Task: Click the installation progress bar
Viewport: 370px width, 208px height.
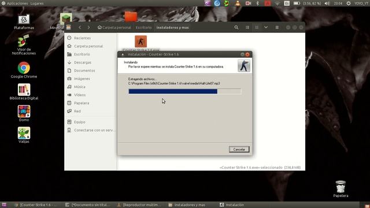Action: click(x=185, y=91)
